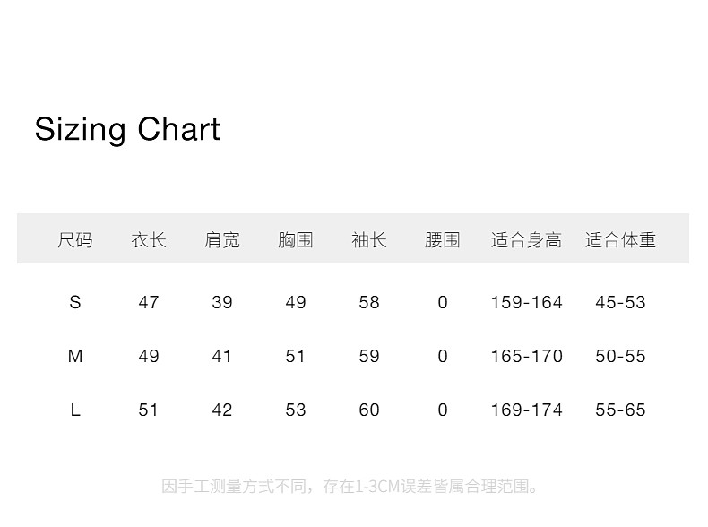The height and width of the screenshot is (527, 708).
Task: Click the 适合体重 column header
Action: (620, 240)
